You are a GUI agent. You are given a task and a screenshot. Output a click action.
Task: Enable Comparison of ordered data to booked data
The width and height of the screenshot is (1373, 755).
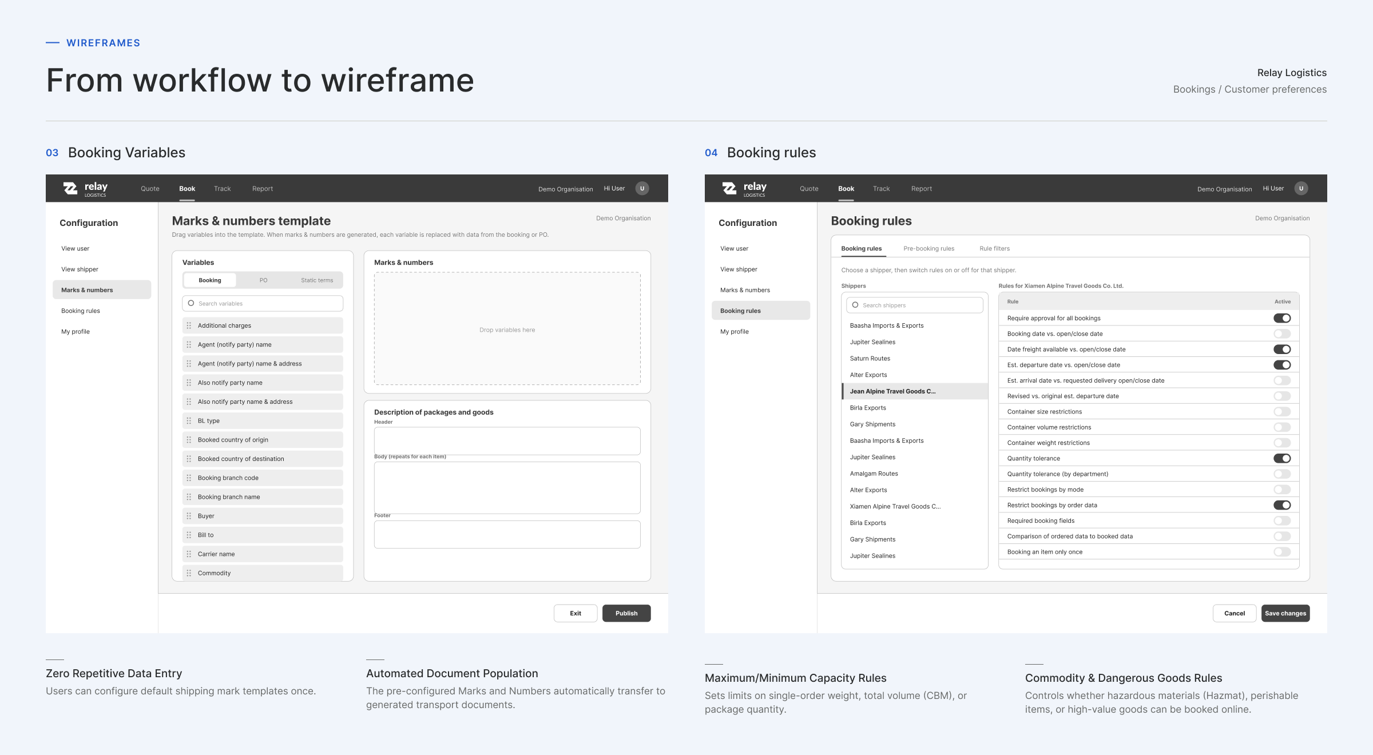[x=1282, y=536]
